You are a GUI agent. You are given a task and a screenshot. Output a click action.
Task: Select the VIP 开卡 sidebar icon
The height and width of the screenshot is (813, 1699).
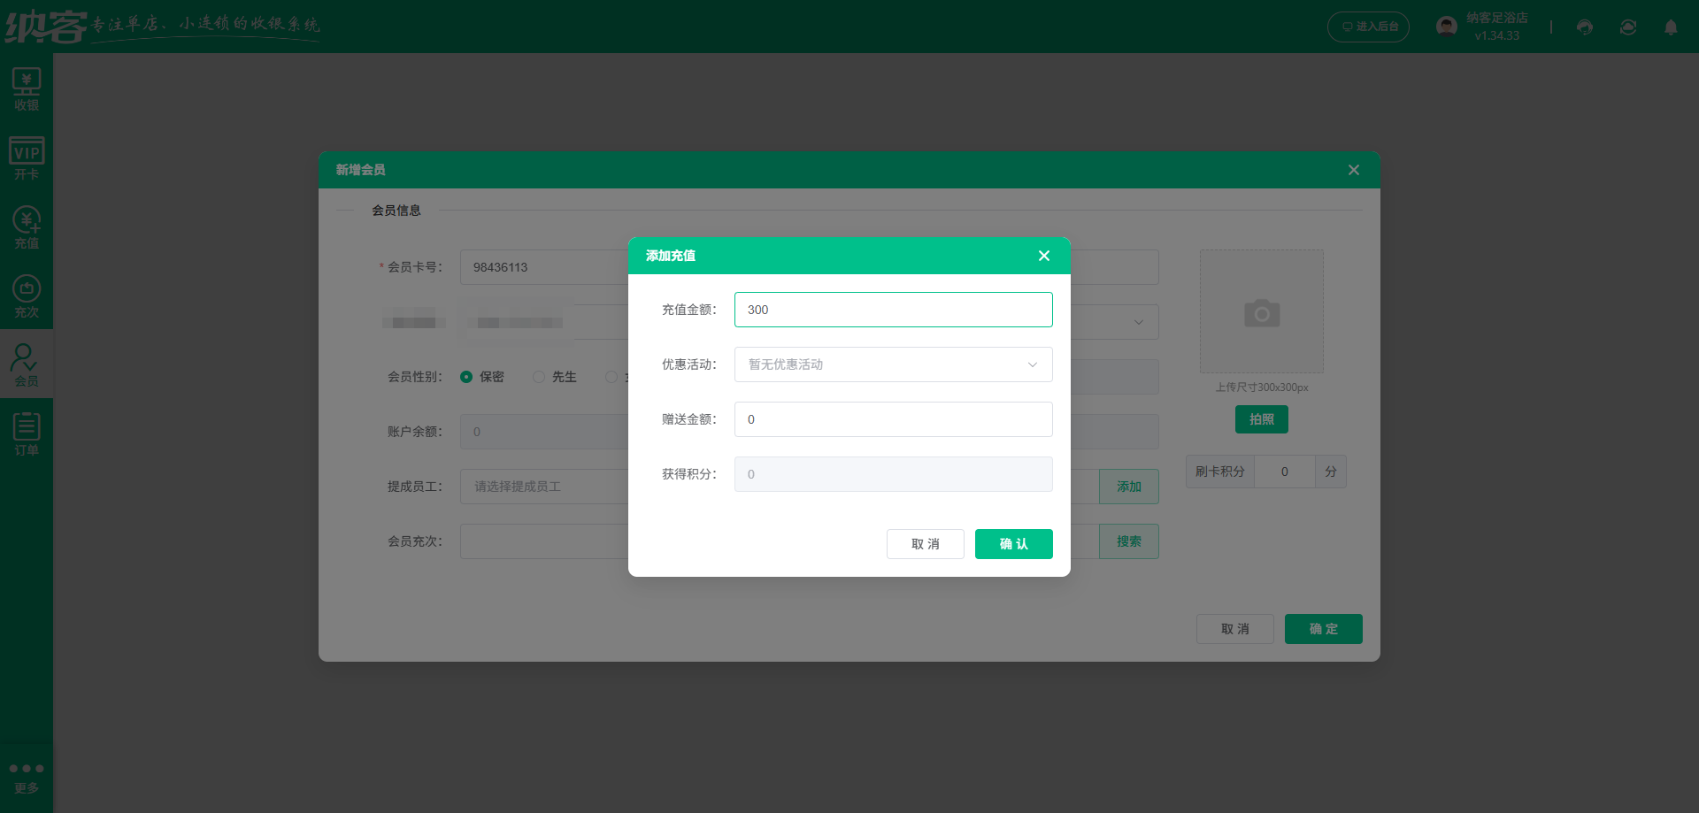click(27, 158)
